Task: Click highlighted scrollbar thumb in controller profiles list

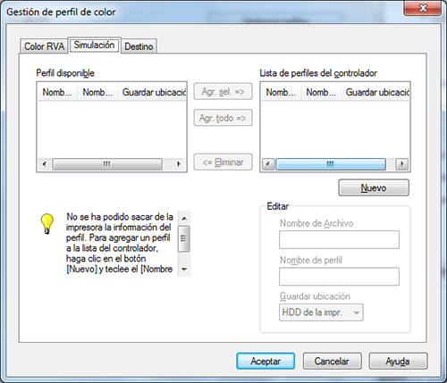Action: tap(331, 164)
